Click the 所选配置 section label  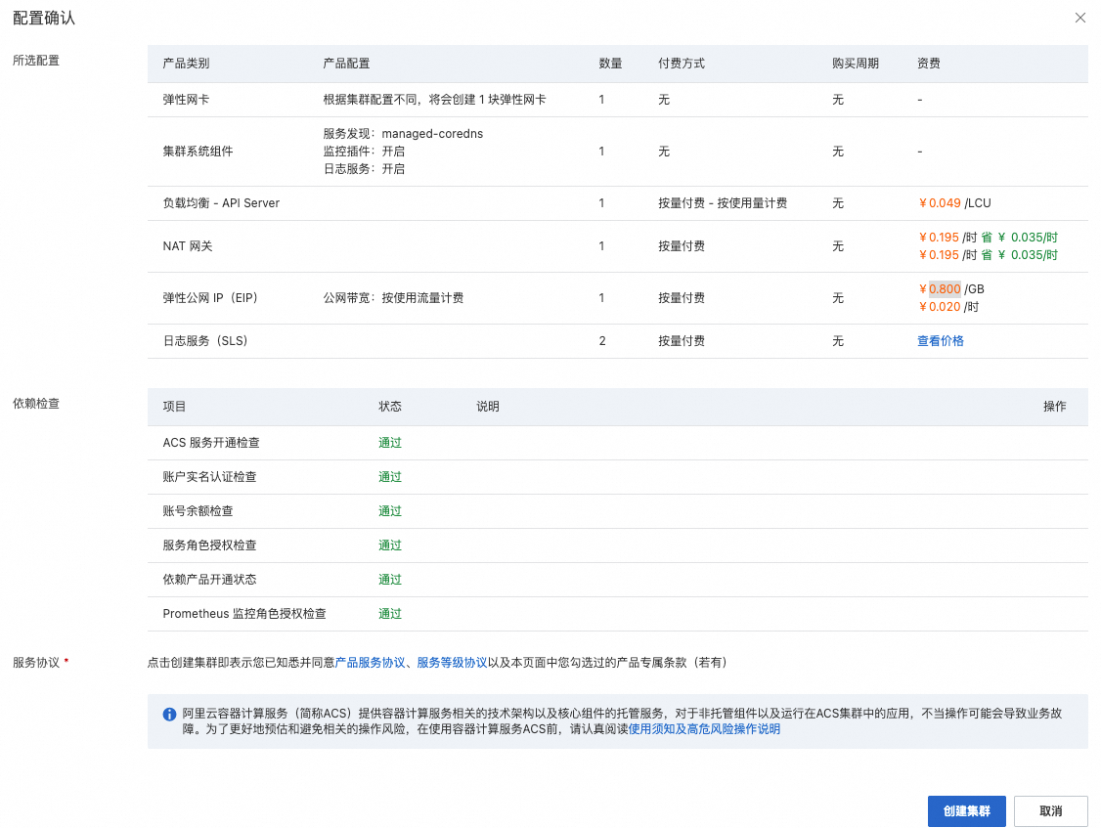click(x=36, y=61)
